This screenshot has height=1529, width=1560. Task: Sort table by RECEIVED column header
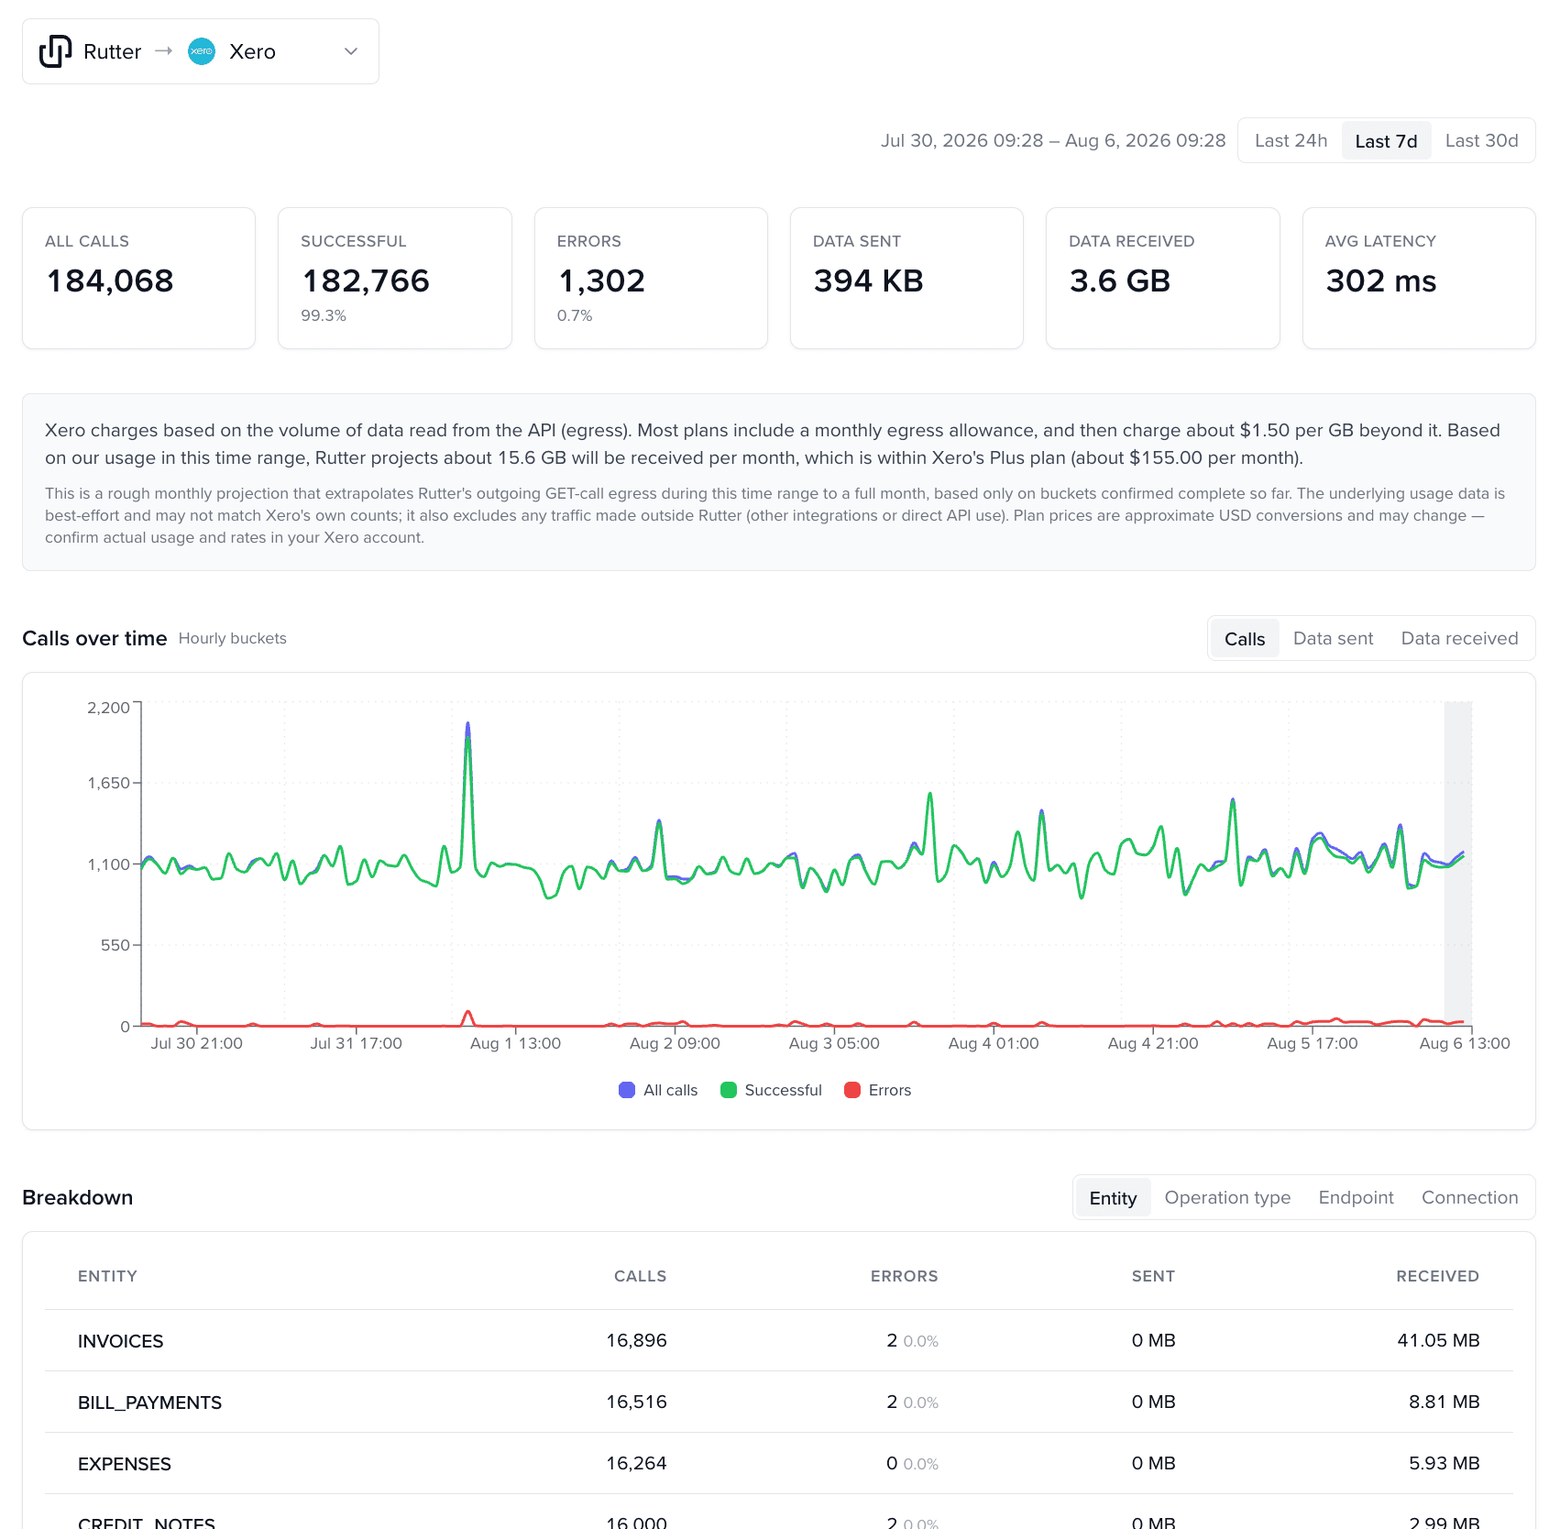(1437, 1276)
